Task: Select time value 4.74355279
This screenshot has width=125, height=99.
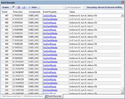Action: (18, 19)
